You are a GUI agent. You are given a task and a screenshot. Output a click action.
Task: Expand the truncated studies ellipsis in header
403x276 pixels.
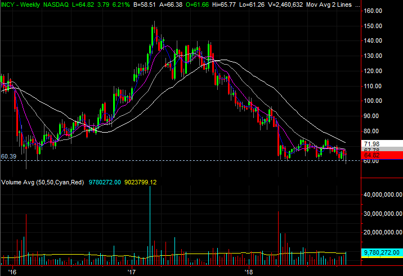pos(357,5)
